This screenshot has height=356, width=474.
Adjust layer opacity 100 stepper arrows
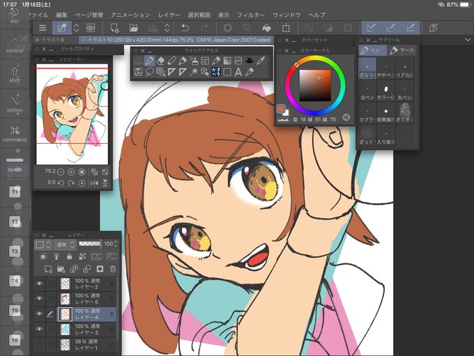[116, 244]
